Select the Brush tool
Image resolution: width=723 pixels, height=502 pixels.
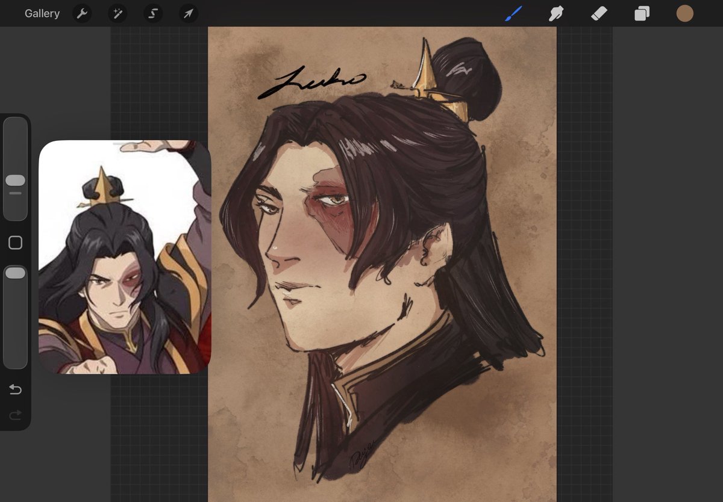point(513,13)
